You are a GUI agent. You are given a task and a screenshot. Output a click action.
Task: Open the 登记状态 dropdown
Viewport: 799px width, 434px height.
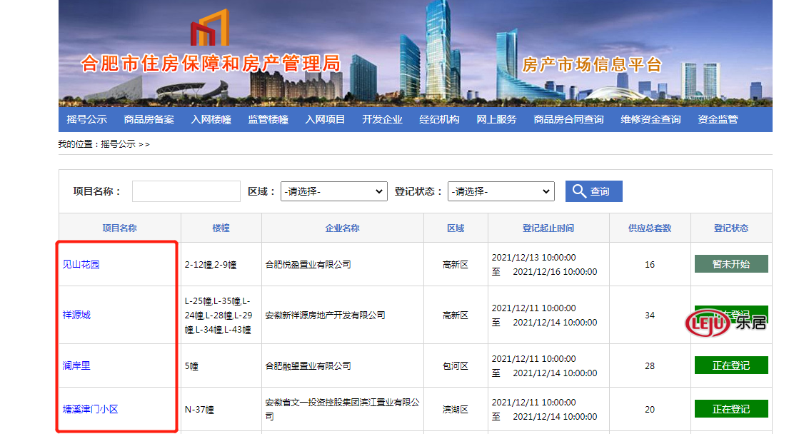501,191
